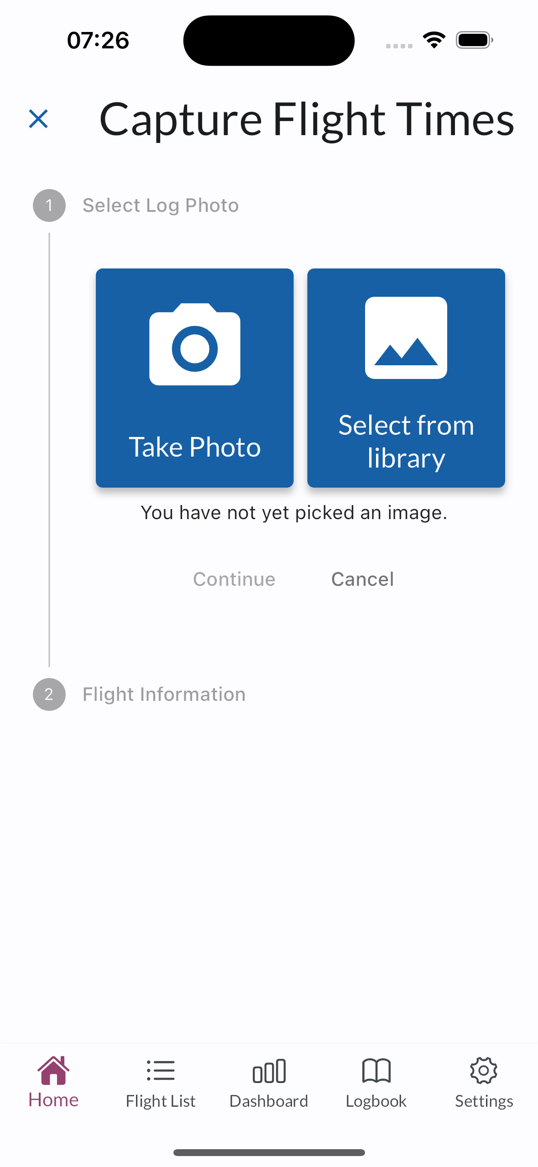Switch to the Dashboard tab label
Viewport: 538px width, 1167px height.
click(x=269, y=1101)
